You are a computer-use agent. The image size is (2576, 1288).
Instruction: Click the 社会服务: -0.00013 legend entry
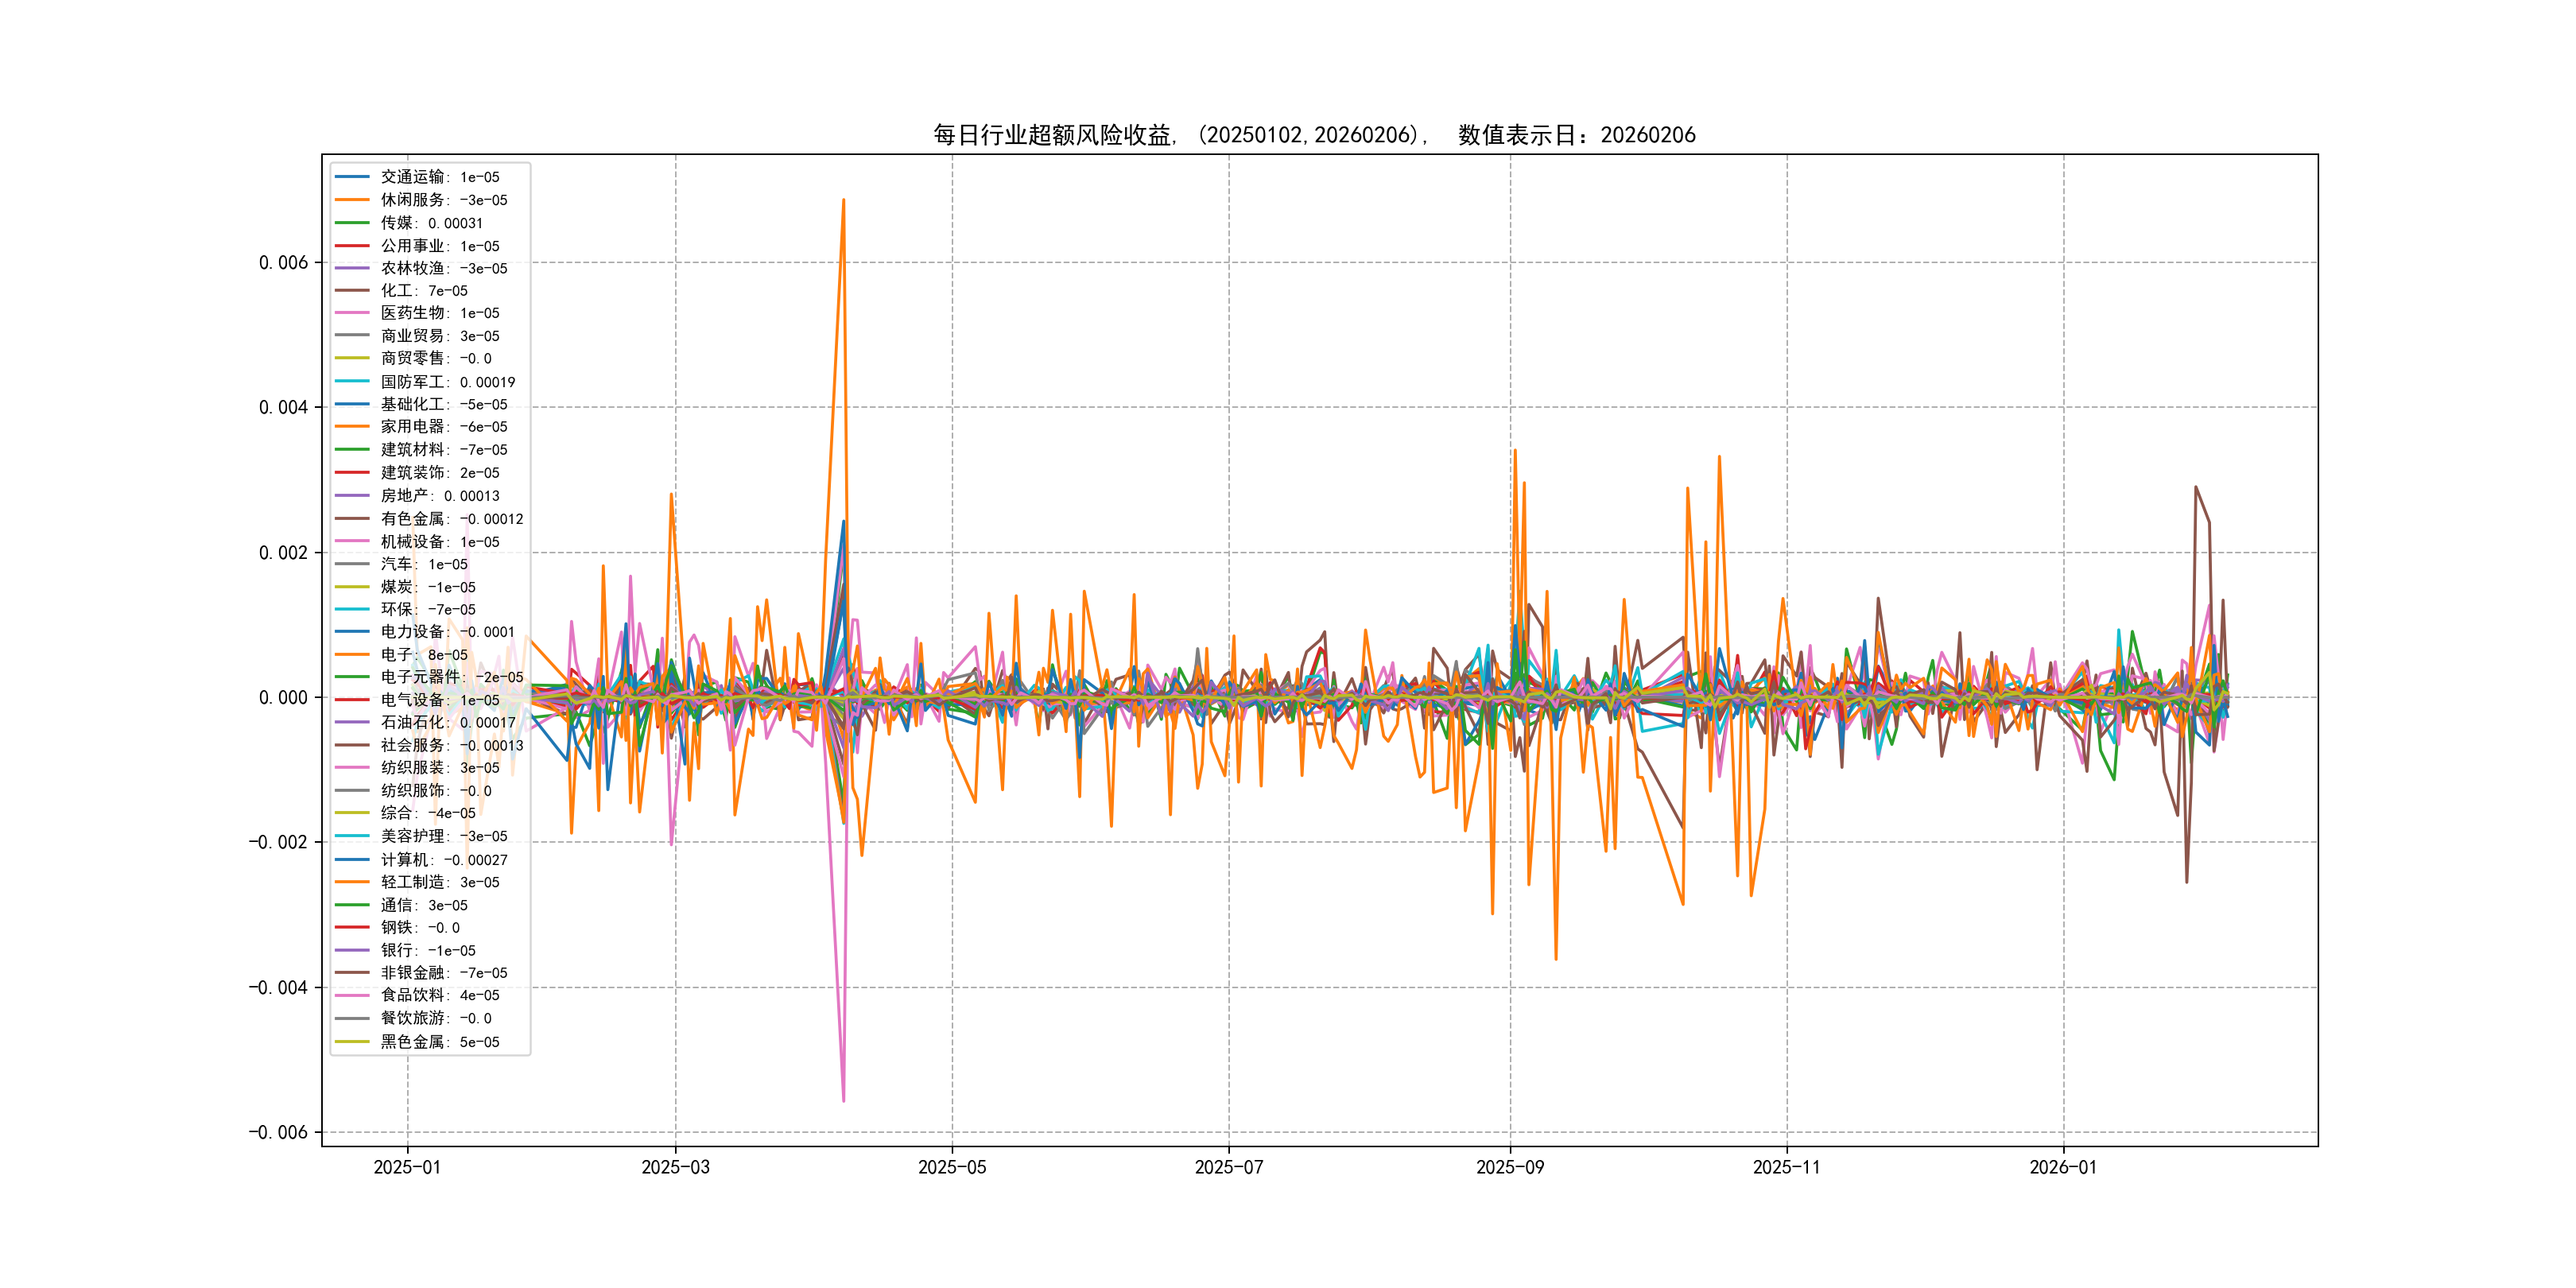tap(451, 745)
